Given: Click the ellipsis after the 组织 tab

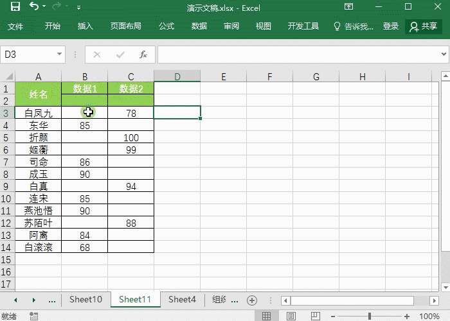Looking at the screenshot, I should click(235, 300).
